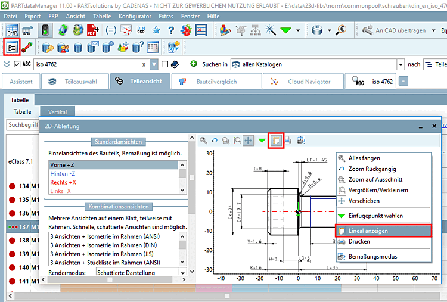Select 'Rechts +X' standard view
Screen dimensions: 447x302
(x=63, y=182)
